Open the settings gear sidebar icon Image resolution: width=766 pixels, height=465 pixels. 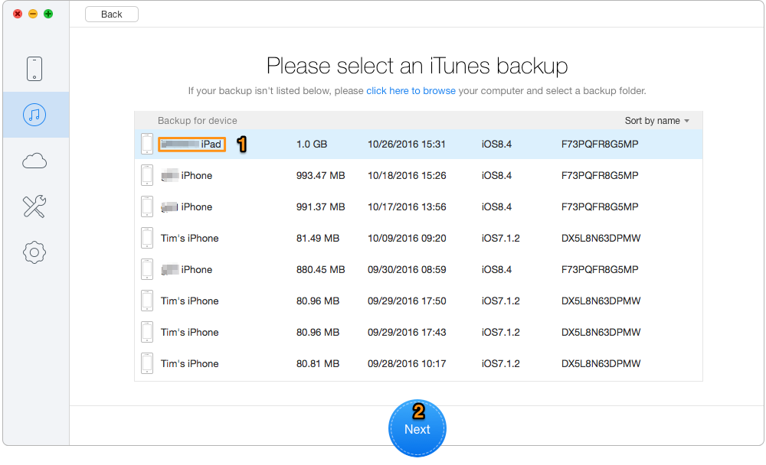[x=34, y=252]
